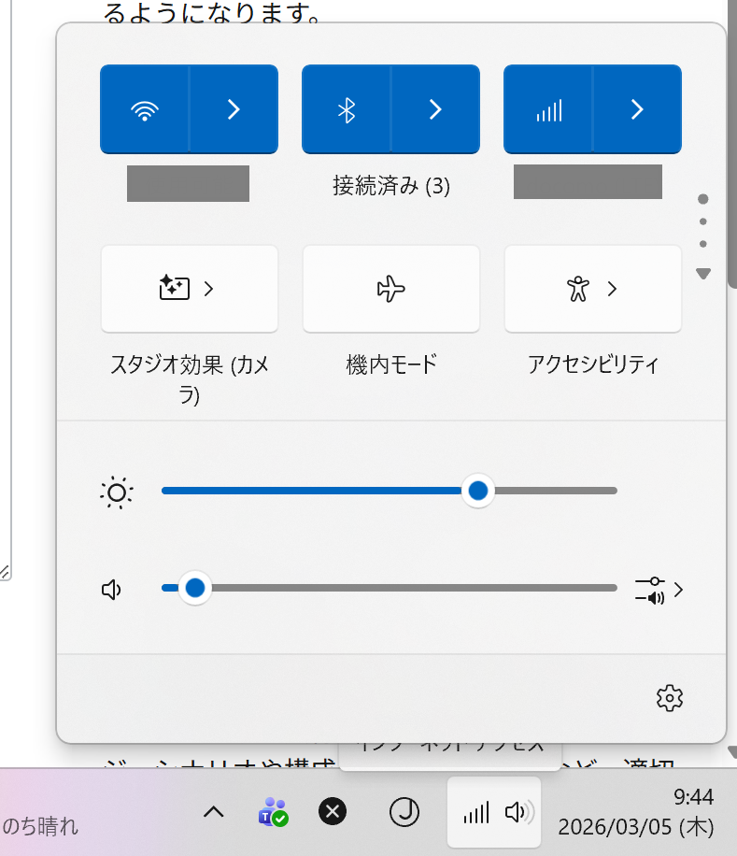Enable airplane mode (機内モード)
This screenshot has height=856, width=737.
point(391,289)
